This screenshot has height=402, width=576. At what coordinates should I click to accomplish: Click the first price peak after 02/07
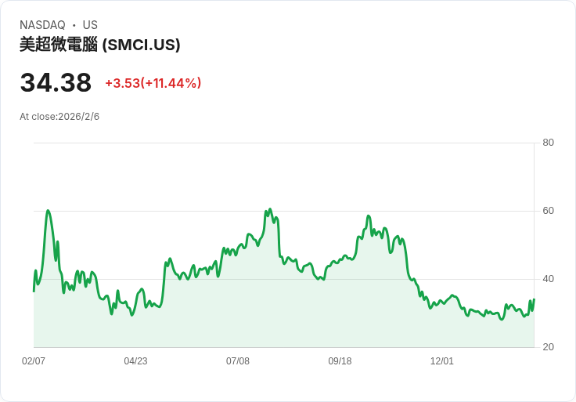(x=48, y=211)
